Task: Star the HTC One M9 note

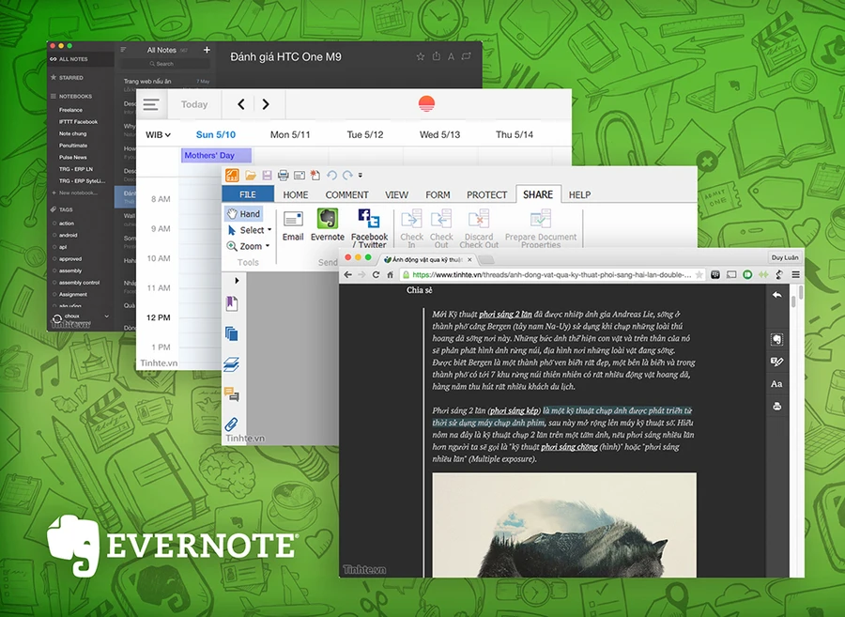Action: click(x=421, y=56)
